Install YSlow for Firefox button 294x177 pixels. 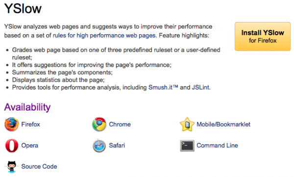click(x=263, y=37)
